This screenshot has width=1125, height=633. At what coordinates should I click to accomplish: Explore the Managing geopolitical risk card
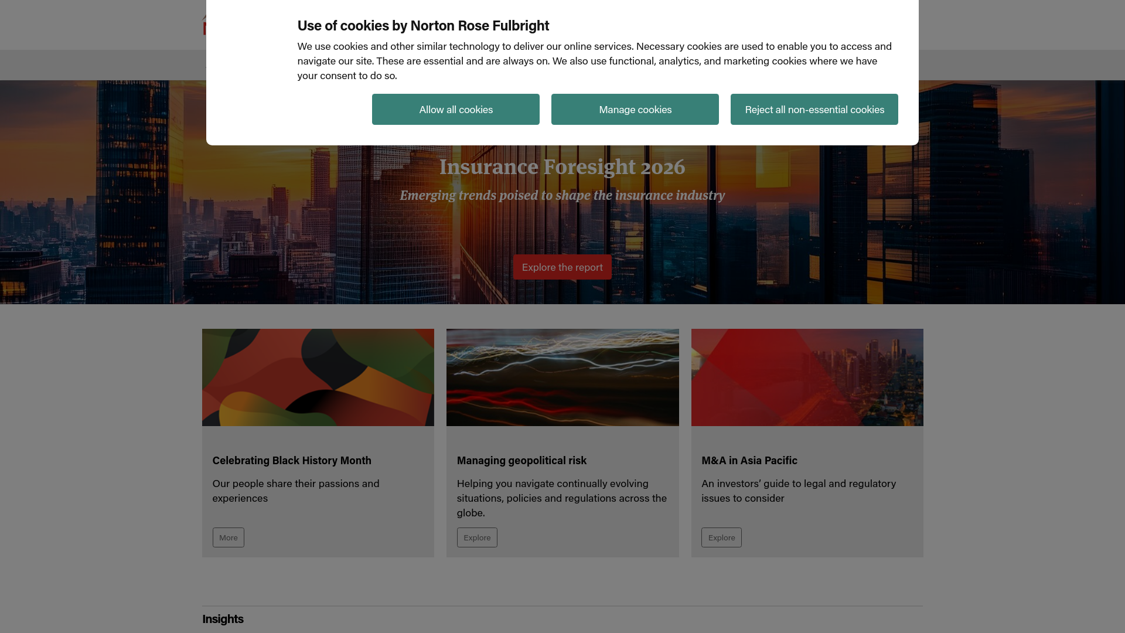coord(477,537)
